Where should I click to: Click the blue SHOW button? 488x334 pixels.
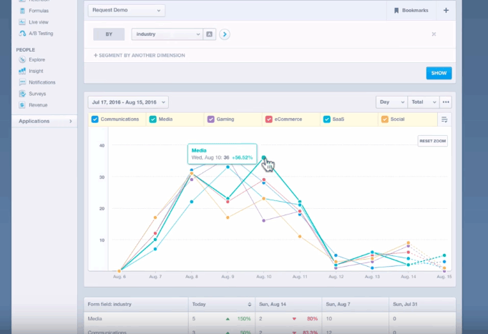point(439,73)
